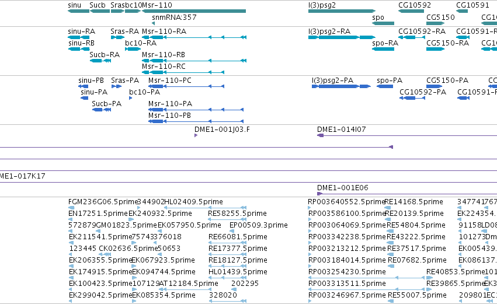
Task: Click the CG10592-RA transcript label
Action: pyautogui.click(x=422, y=32)
